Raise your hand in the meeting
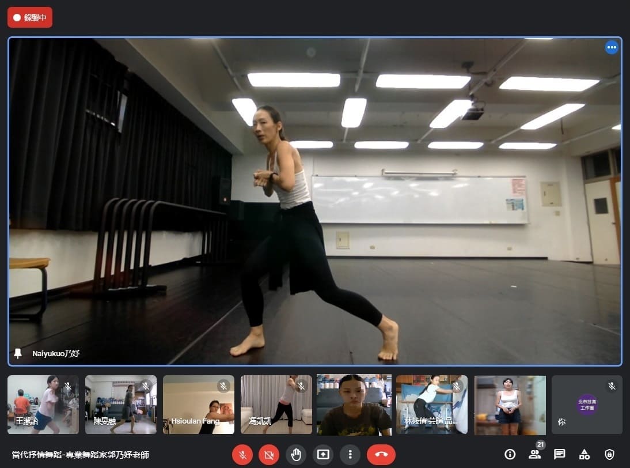 (x=296, y=455)
